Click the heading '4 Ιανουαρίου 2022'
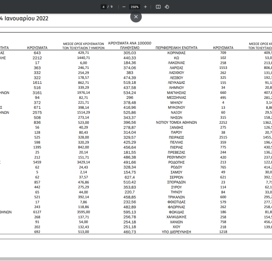The image size is (272, 261). click(24, 19)
